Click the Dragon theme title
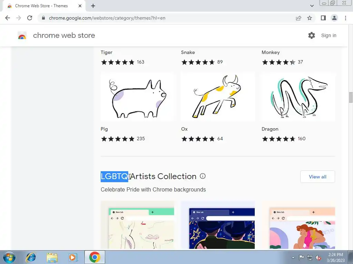The image size is (353, 264). [270, 129]
